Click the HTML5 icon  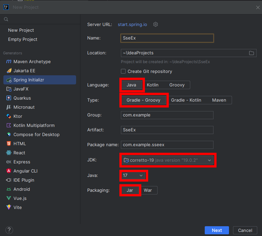coord(9,144)
